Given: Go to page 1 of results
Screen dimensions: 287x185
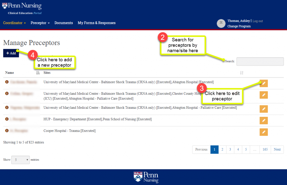Looking at the screenshot, I should point(214,149).
